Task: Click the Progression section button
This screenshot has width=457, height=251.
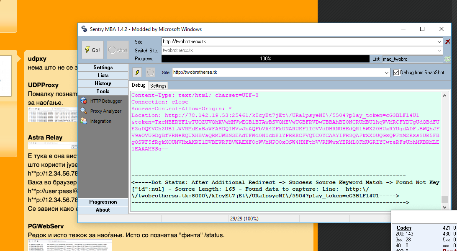Action: (x=103, y=202)
